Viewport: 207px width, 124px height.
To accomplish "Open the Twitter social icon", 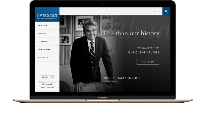I will tap(43, 77).
